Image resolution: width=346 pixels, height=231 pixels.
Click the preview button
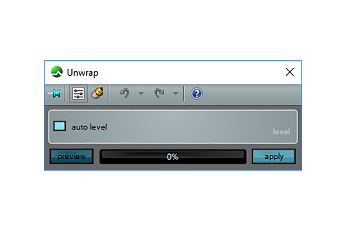[72, 157]
